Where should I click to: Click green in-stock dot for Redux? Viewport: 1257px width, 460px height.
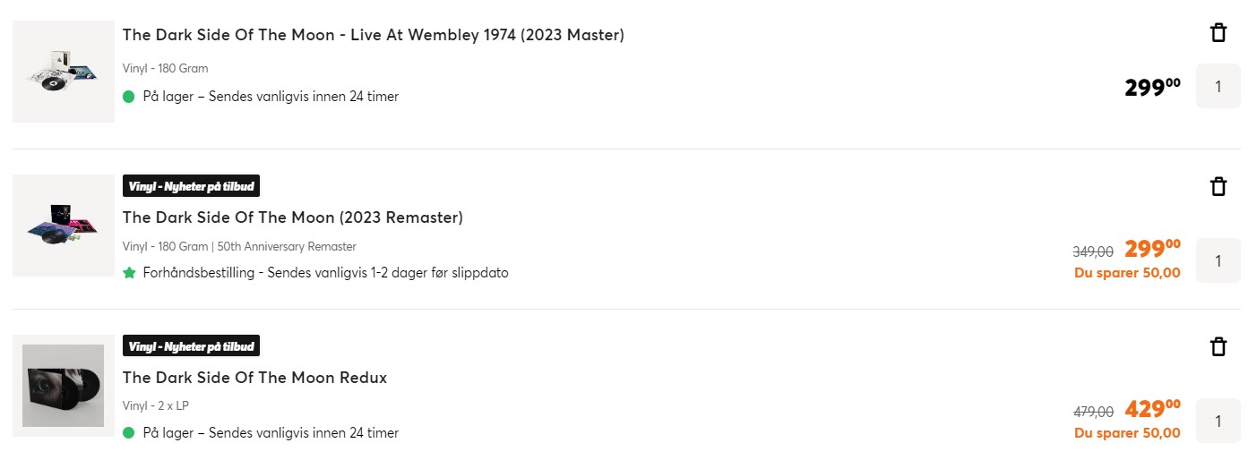[128, 433]
